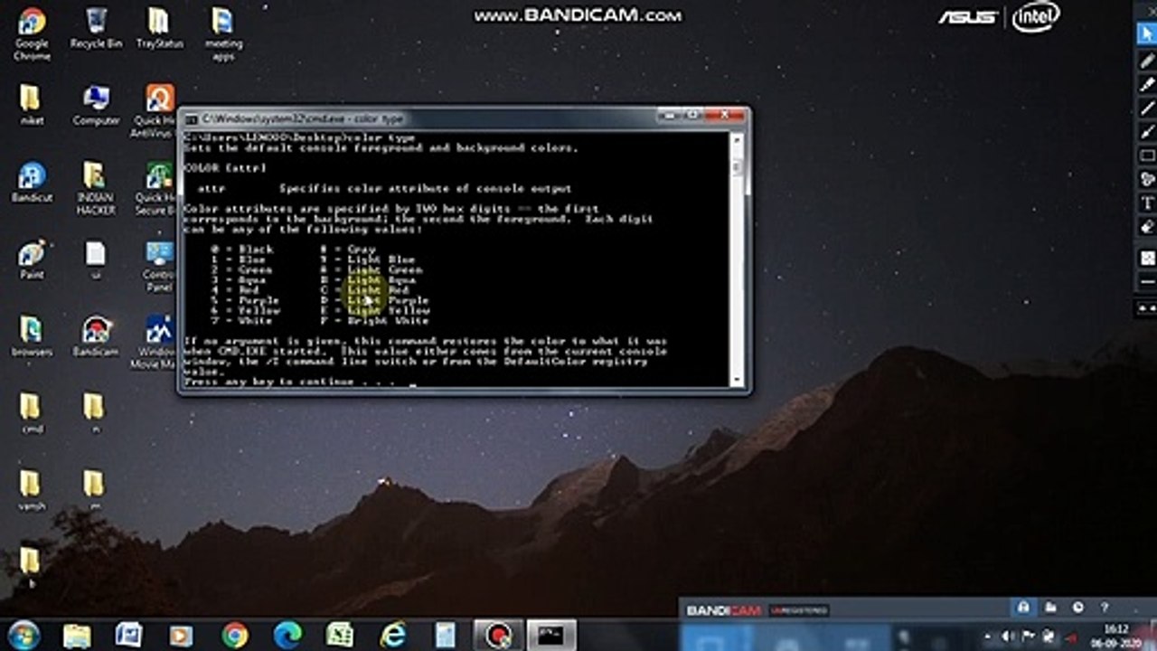This screenshot has height=651, width=1157.
Task: Collapse the Bandicam drawing toolbar
Action: pyautogui.click(x=1147, y=308)
